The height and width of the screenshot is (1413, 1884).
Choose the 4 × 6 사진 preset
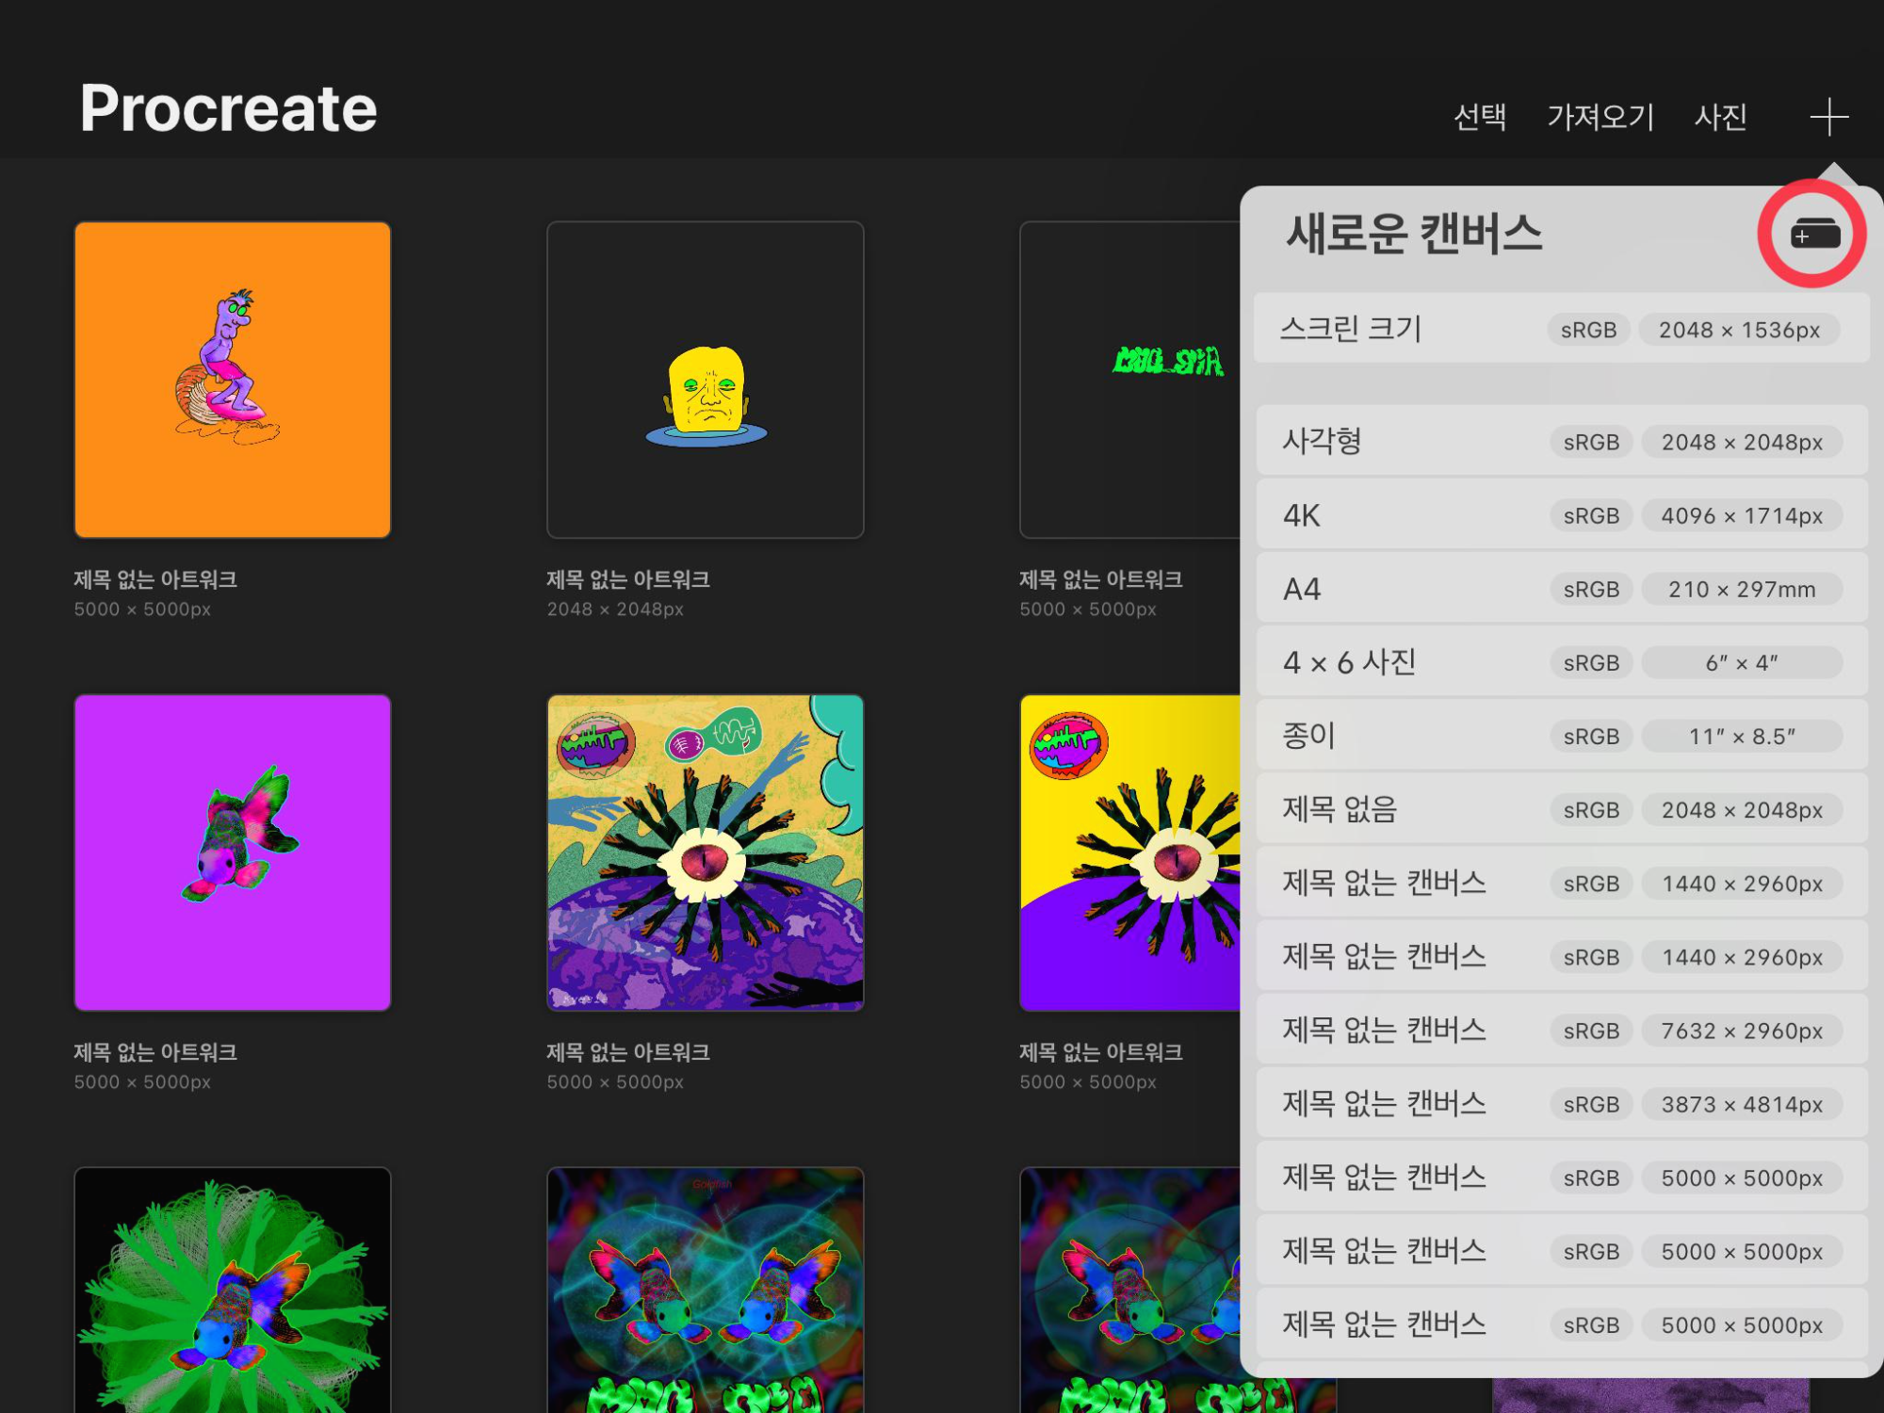(x=1561, y=662)
